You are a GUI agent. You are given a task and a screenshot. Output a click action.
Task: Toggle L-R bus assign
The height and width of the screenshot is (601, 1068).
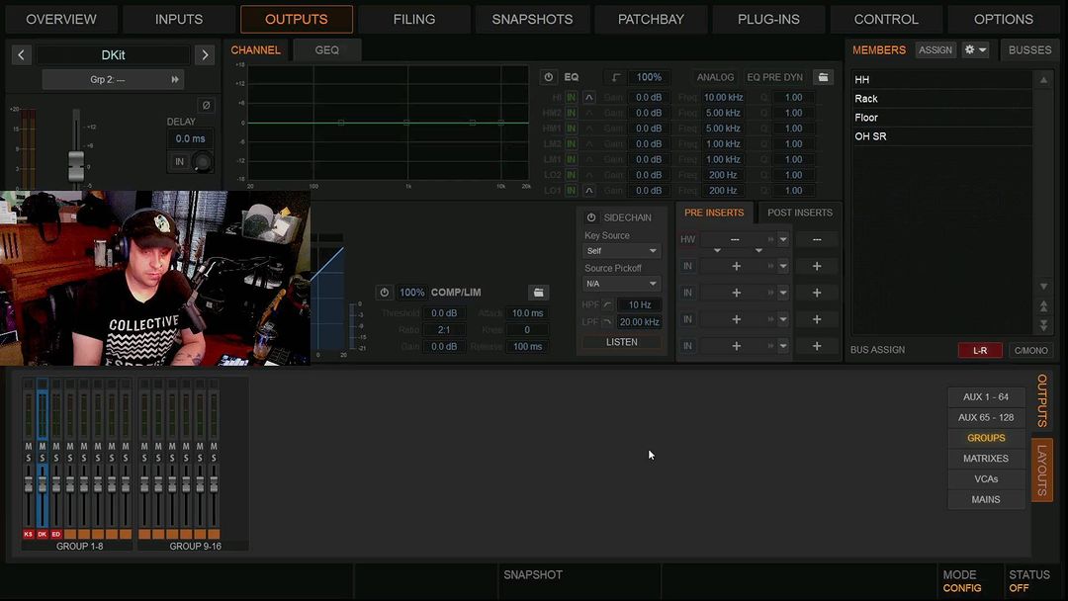980,350
